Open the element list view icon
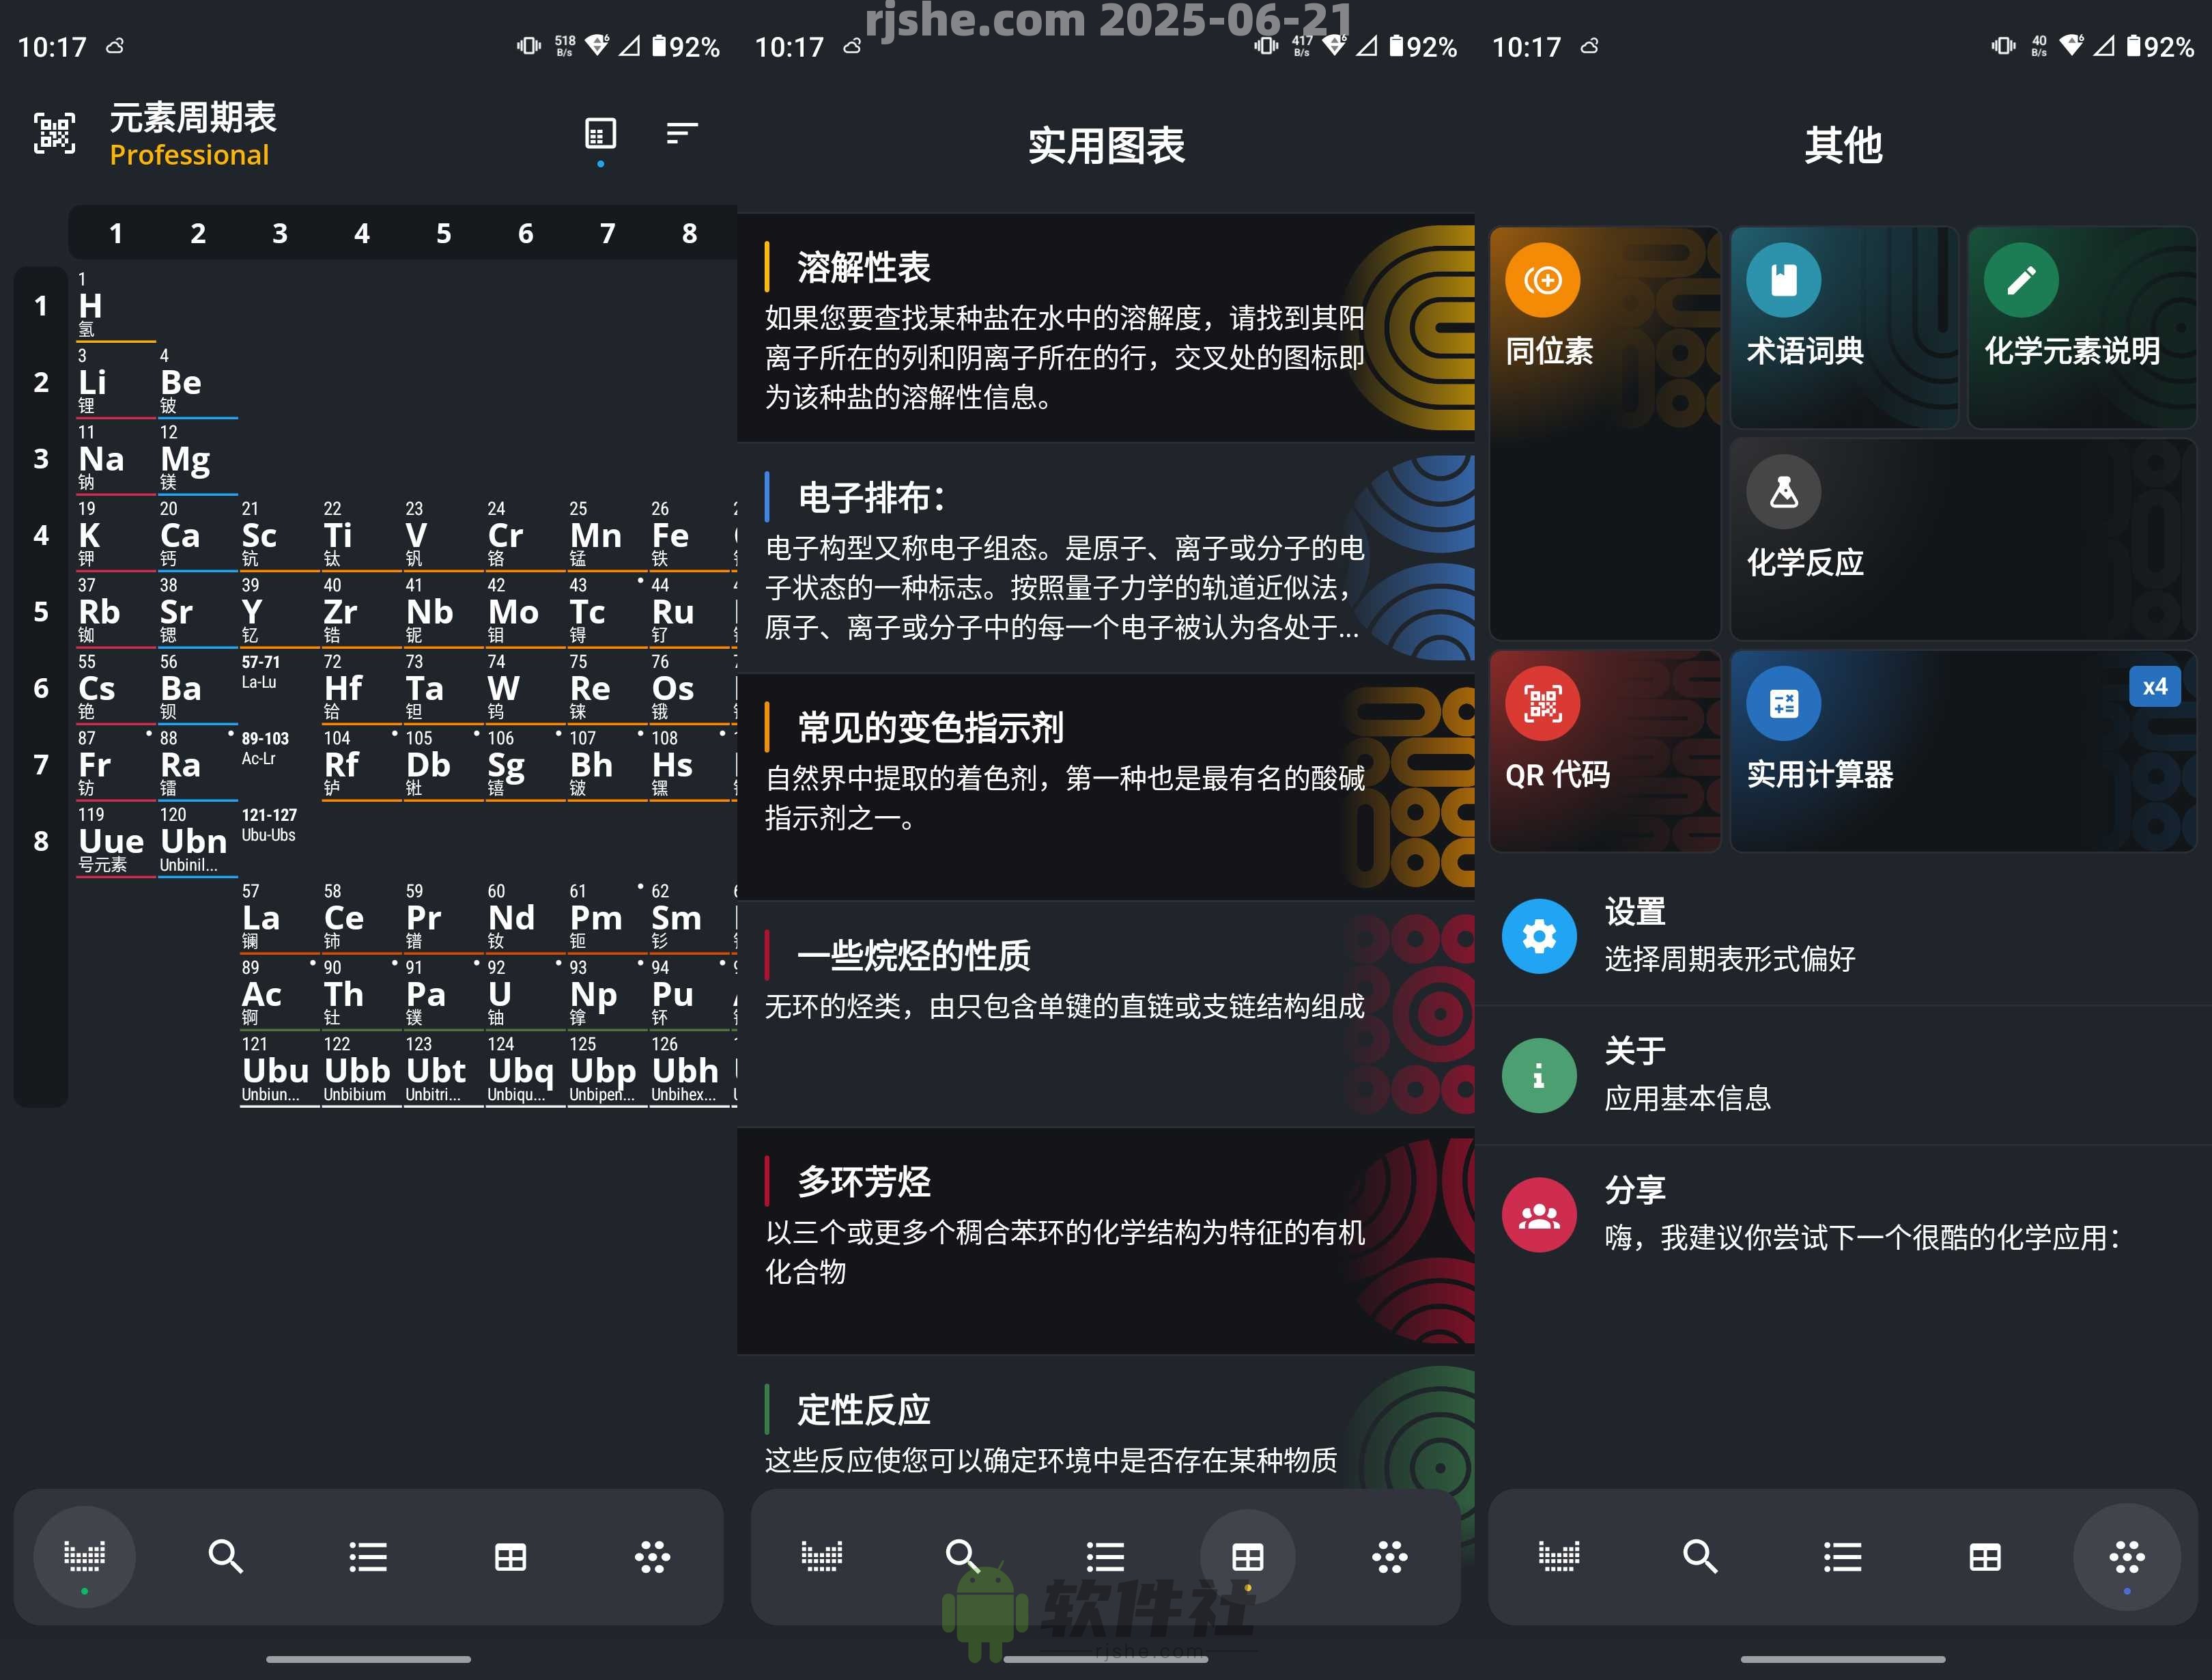Image resolution: width=2212 pixels, height=1680 pixels. [x=368, y=1557]
